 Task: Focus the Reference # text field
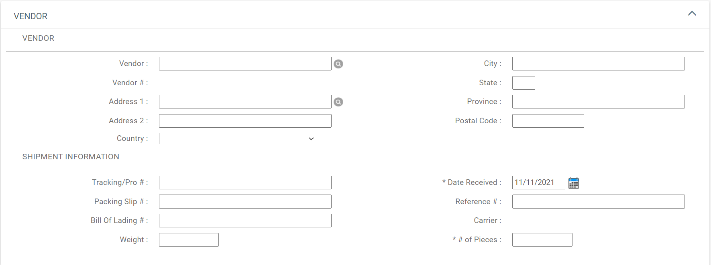pos(598,202)
